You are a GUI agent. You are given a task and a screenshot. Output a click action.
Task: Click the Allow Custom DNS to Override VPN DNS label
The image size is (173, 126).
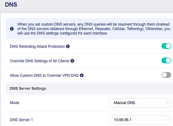[44, 75]
